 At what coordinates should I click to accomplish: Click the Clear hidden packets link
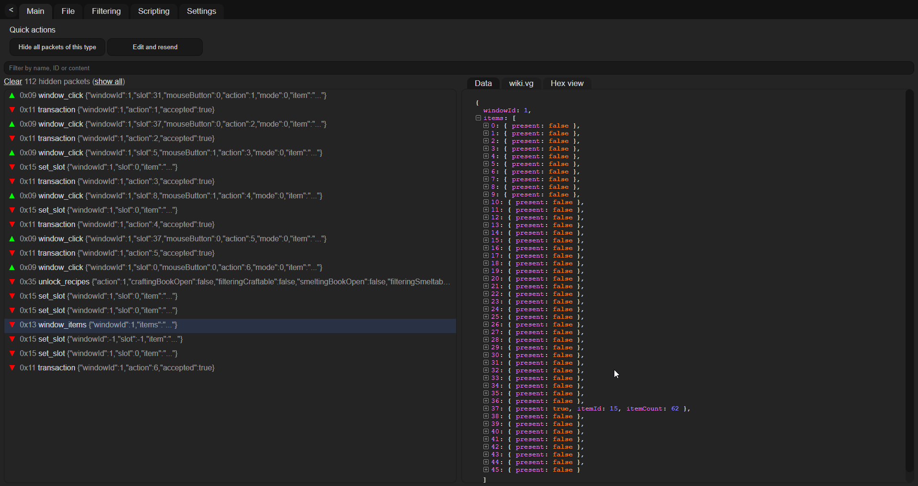pyautogui.click(x=13, y=82)
